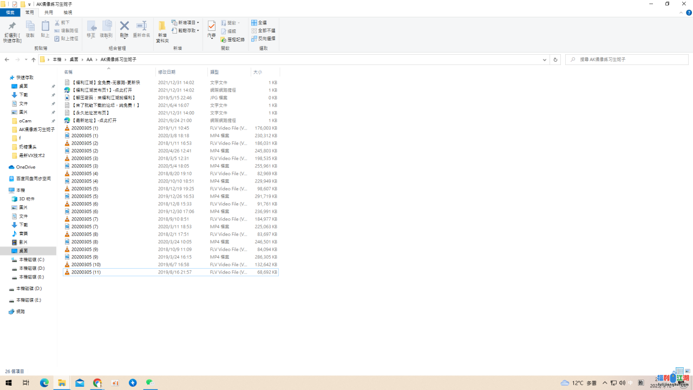
Task: Click Invert Selection (反向選擇) in the ribbon
Action: (x=263, y=39)
